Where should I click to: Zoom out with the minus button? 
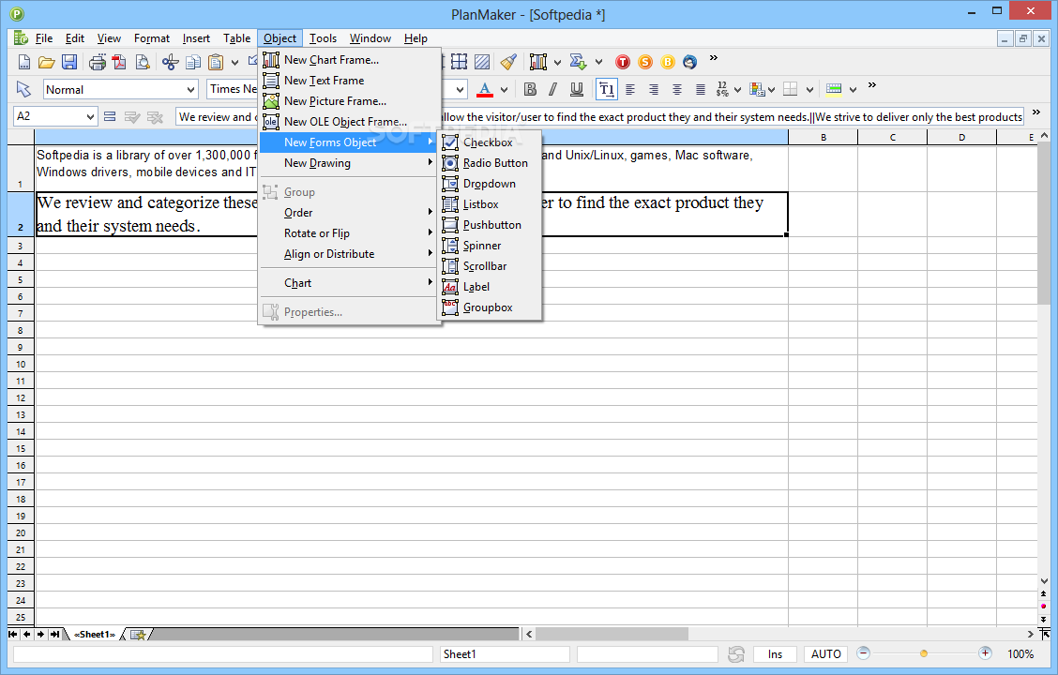[x=863, y=652]
